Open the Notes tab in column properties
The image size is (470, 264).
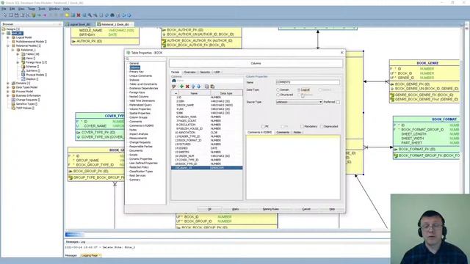click(x=297, y=132)
